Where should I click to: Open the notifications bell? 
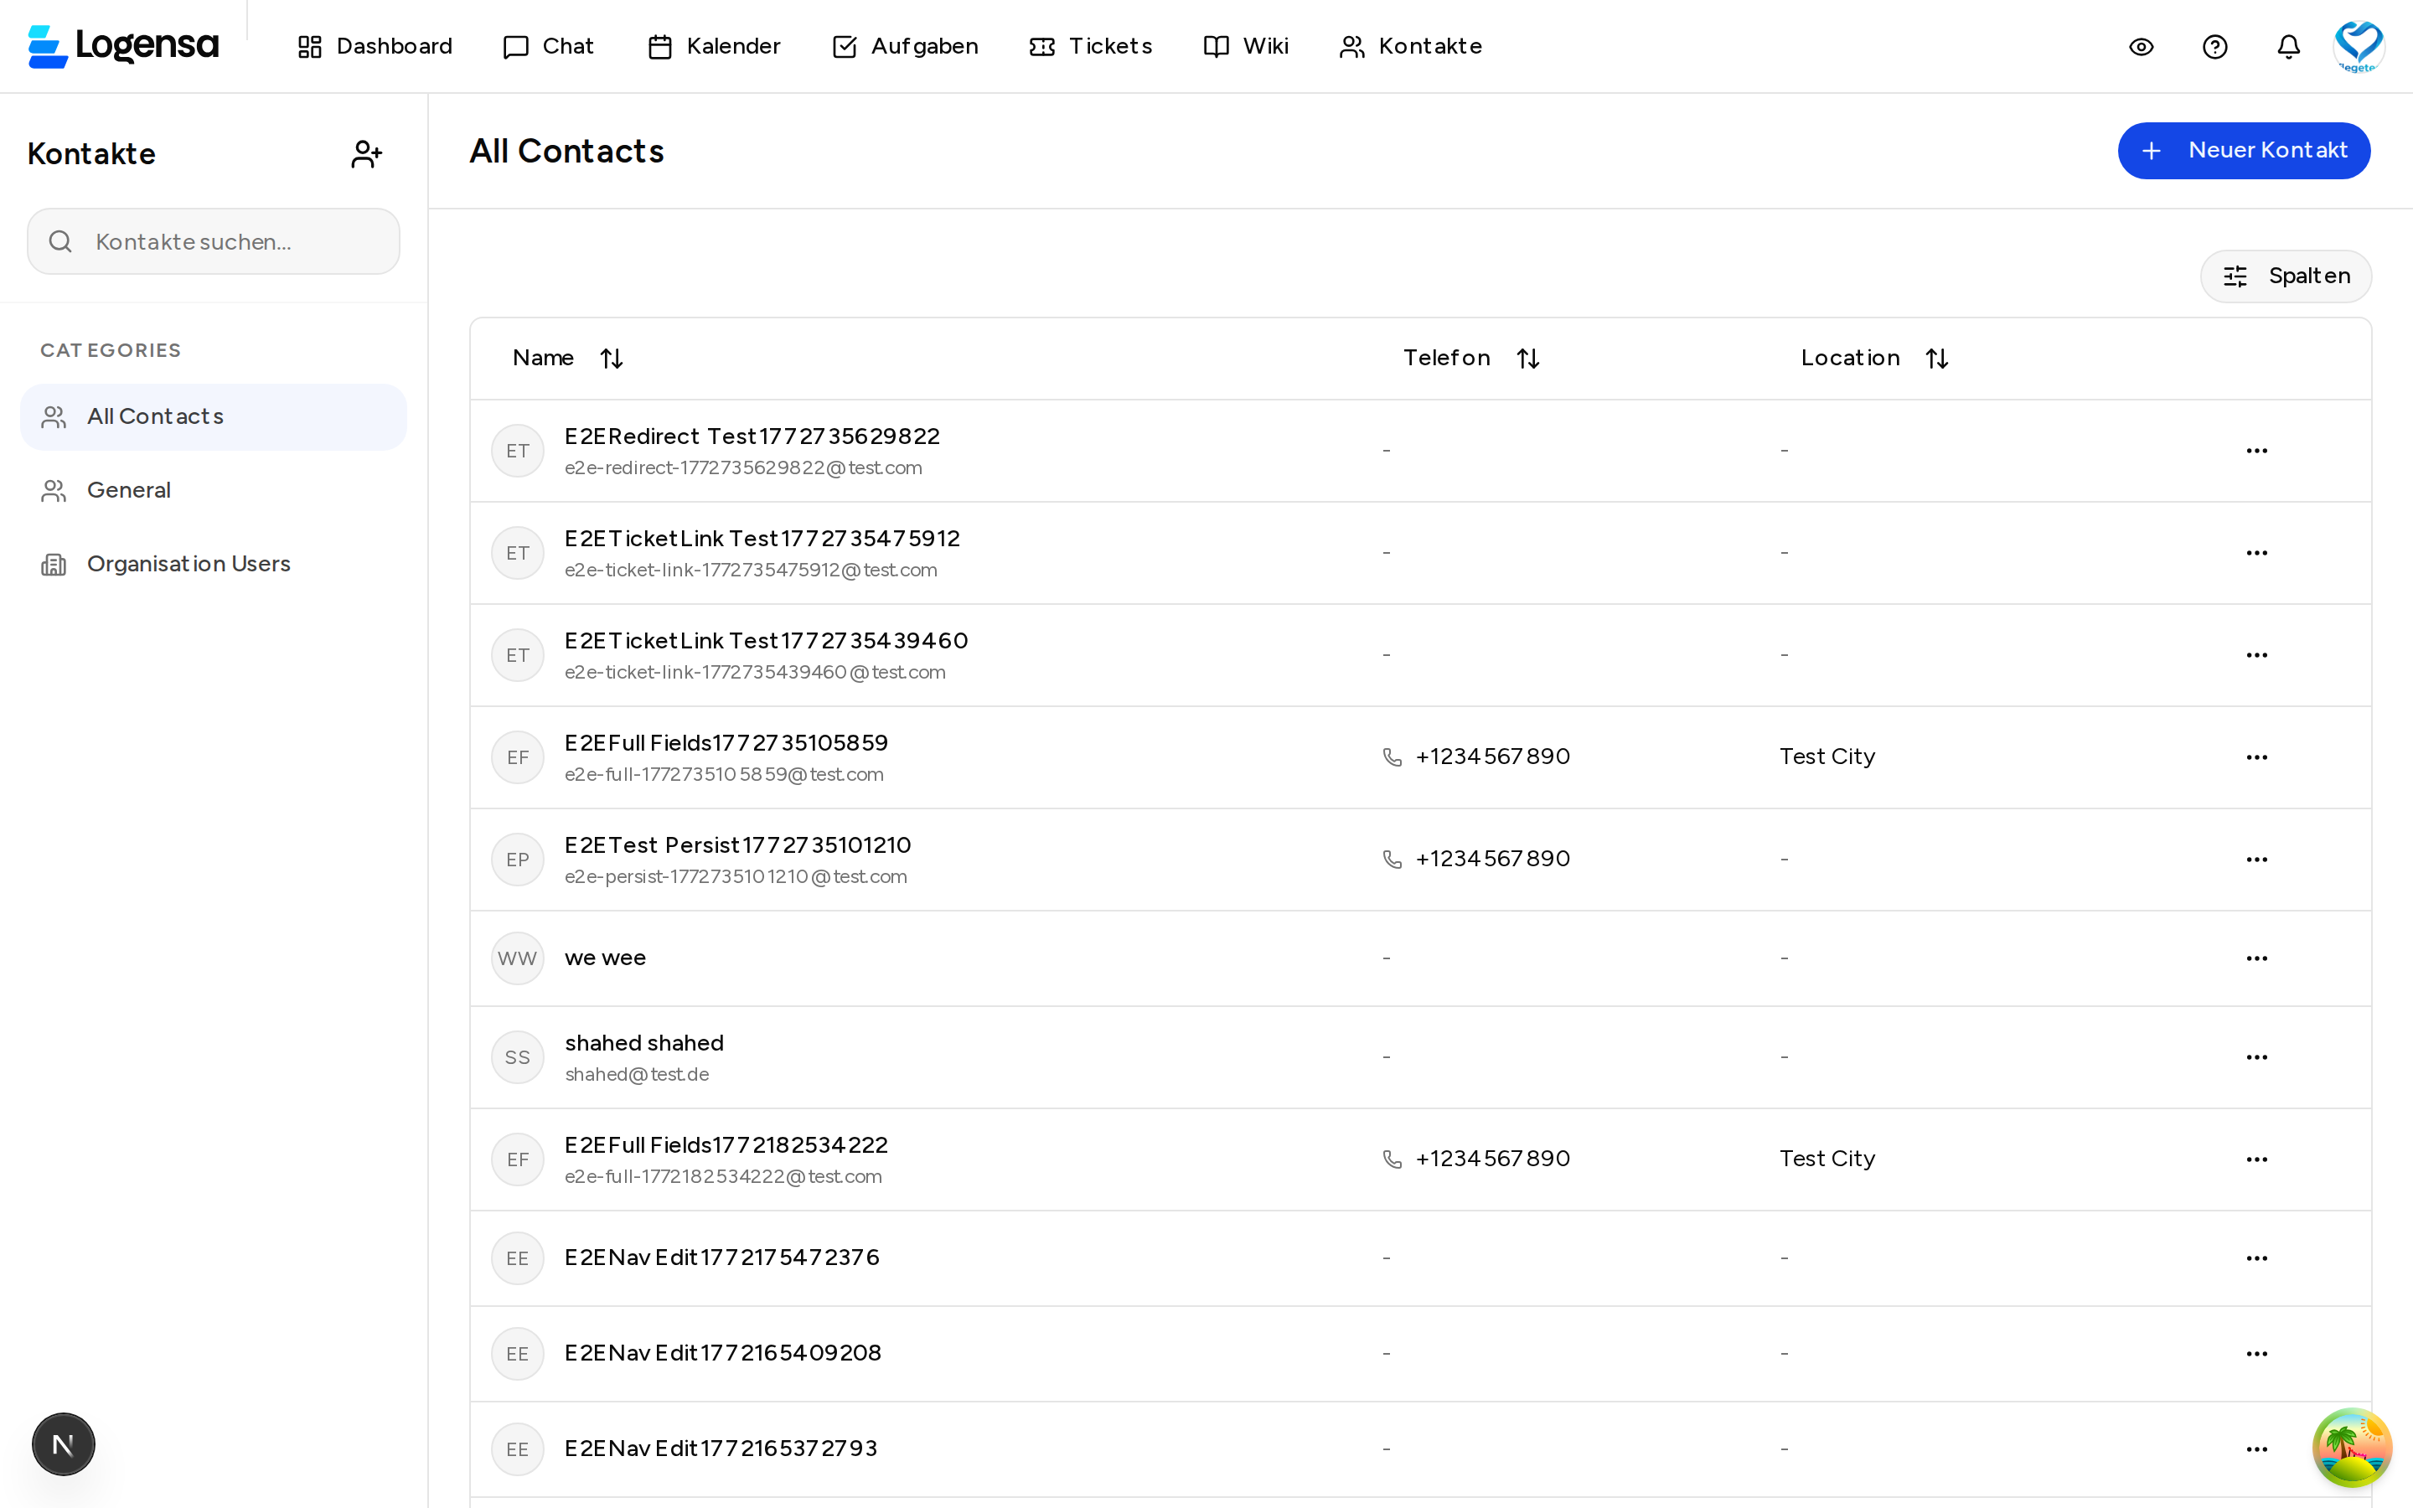[x=2288, y=47]
